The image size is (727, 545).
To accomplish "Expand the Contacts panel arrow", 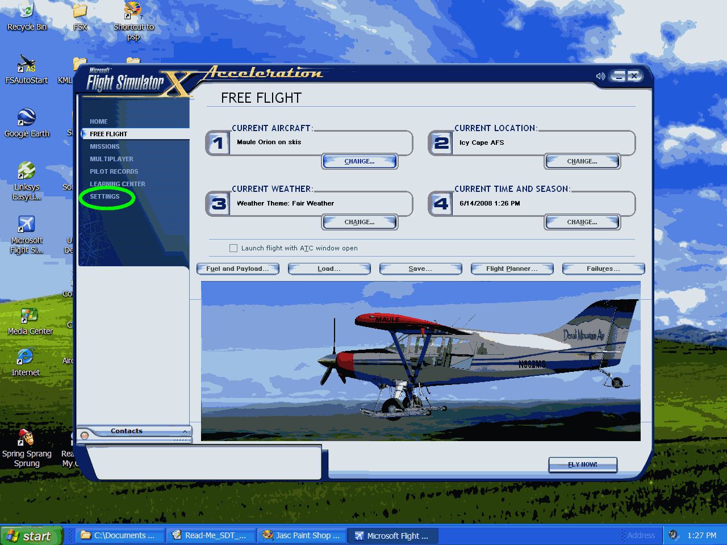I will pos(185,431).
